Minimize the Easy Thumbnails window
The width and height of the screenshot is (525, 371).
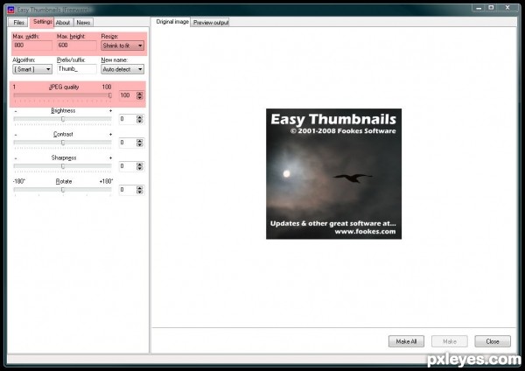[479, 8]
